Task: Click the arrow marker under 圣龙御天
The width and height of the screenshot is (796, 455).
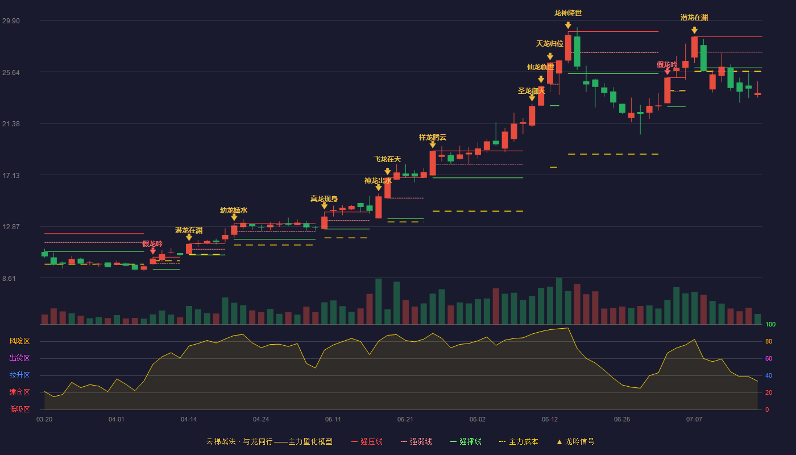Action: click(x=532, y=98)
